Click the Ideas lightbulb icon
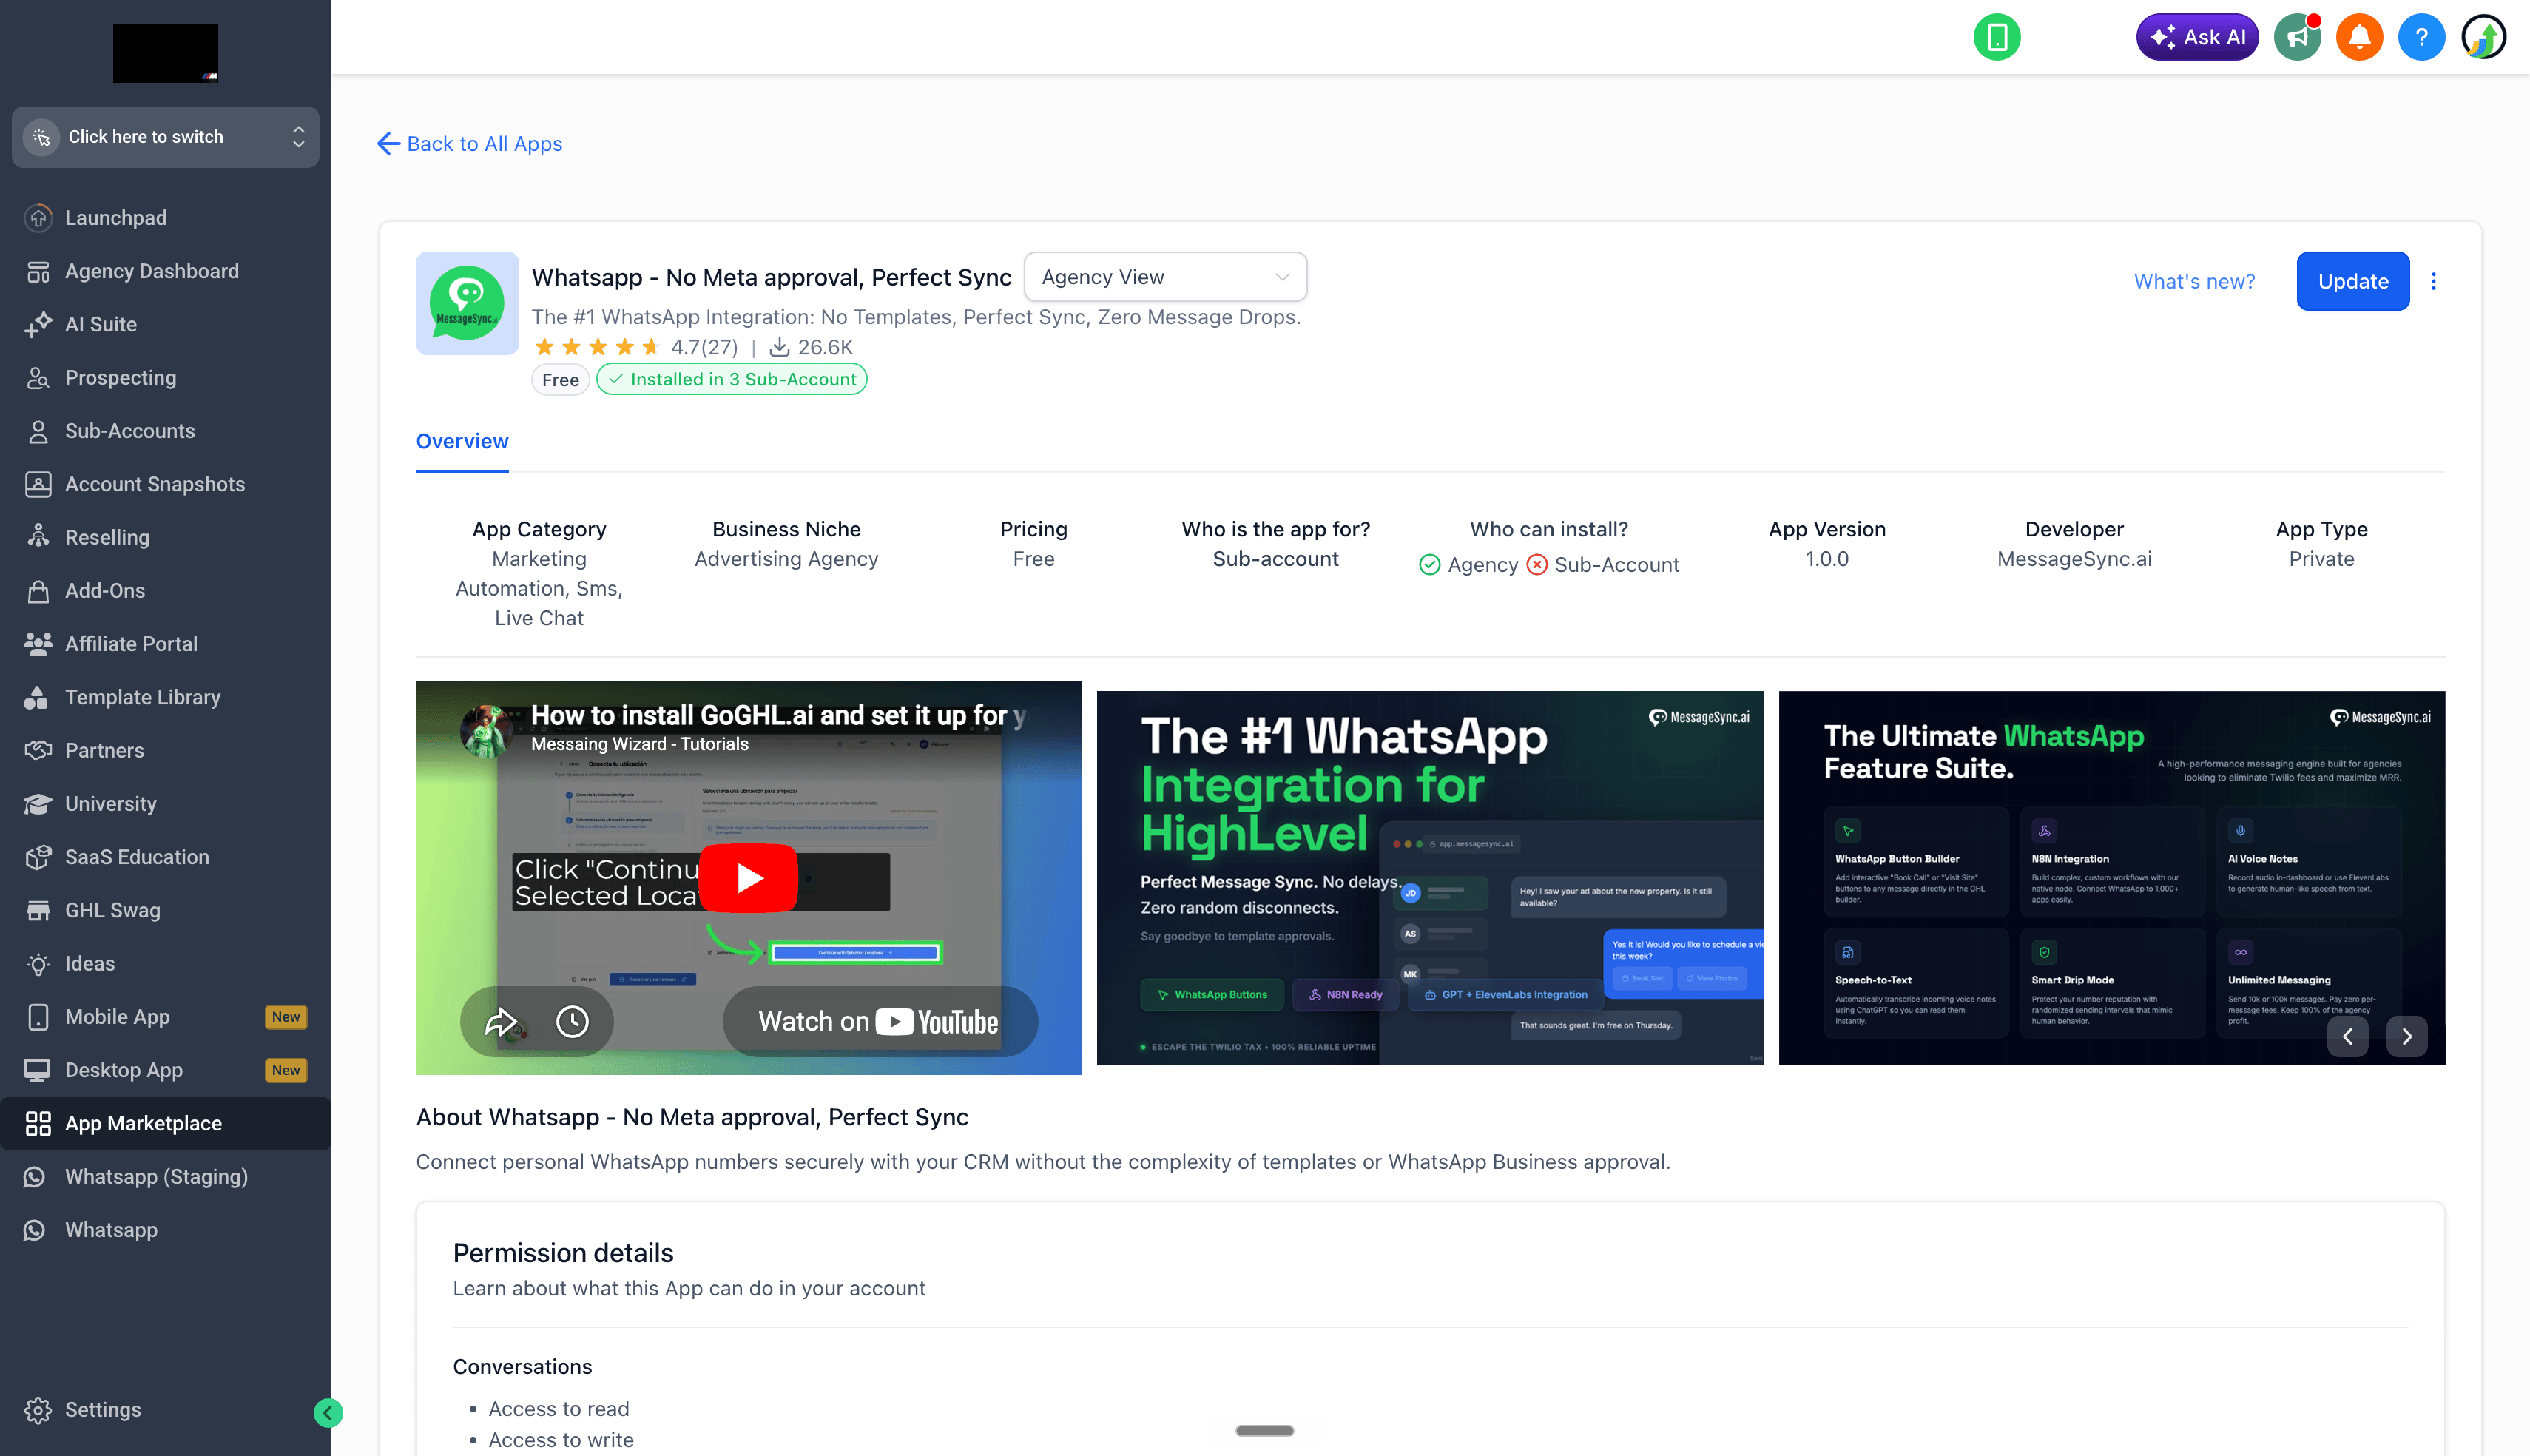 (x=38, y=964)
